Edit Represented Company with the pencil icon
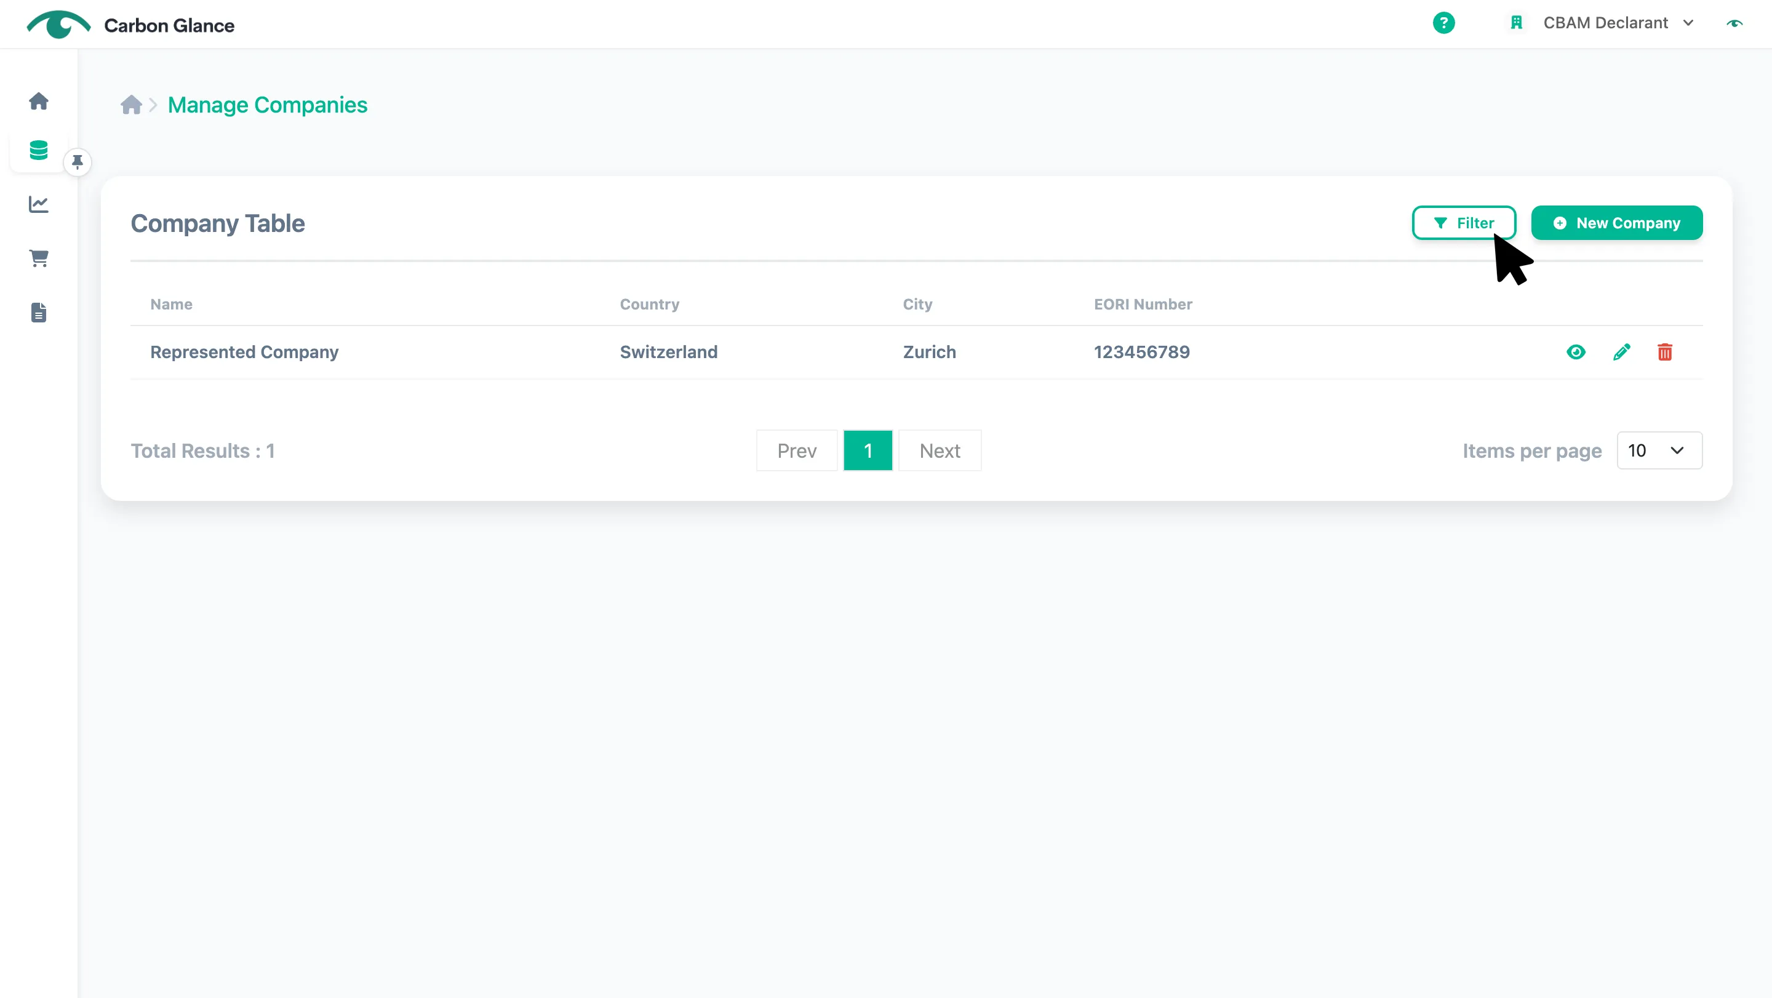1772x998 pixels. [x=1621, y=352]
